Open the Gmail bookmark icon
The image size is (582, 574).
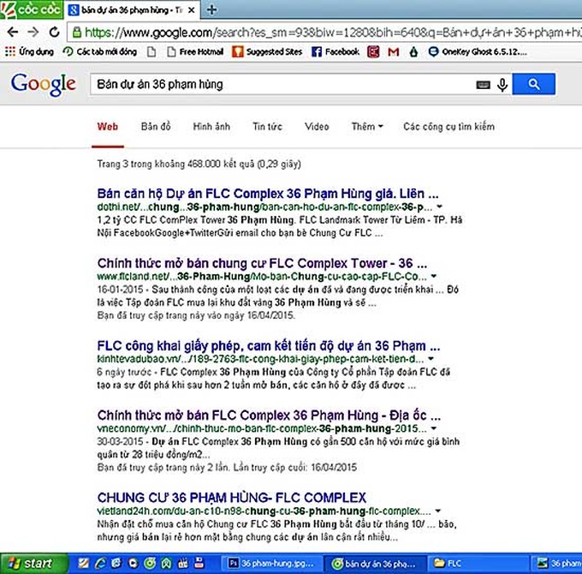pos(394,51)
